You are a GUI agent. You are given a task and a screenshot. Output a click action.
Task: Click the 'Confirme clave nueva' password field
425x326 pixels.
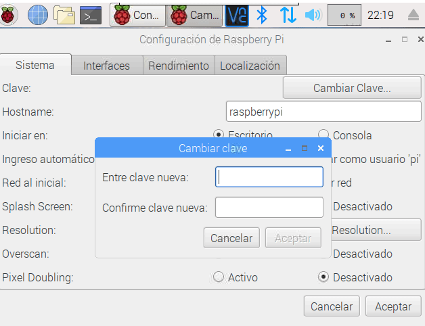[x=269, y=208]
